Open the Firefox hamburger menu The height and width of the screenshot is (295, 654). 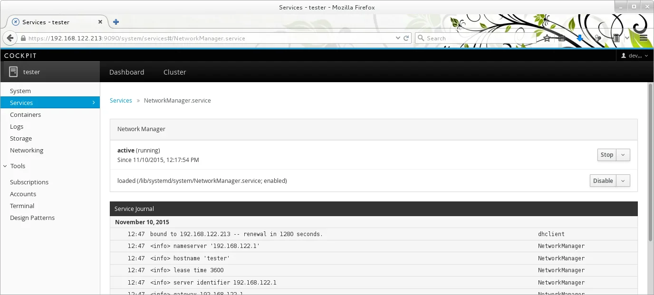[x=644, y=38]
